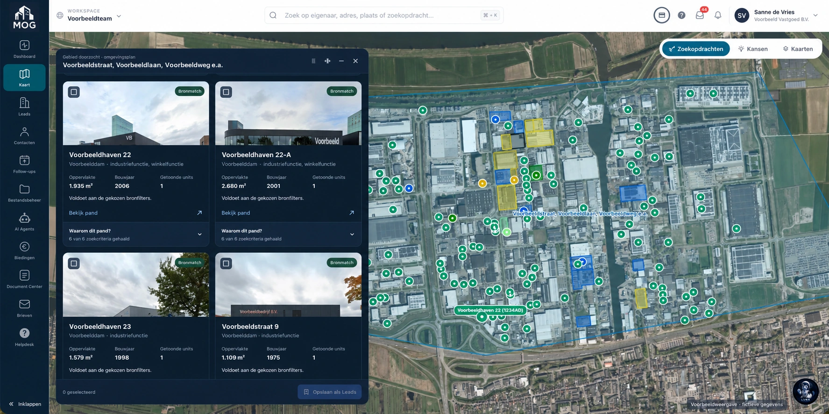Open the Voorbeeldteam workspace dropdown

(x=89, y=15)
